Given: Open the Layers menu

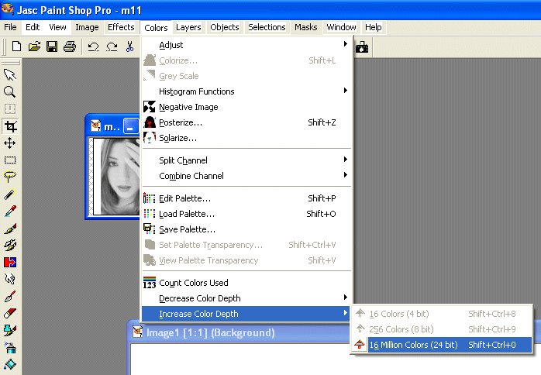Looking at the screenshot, I should coord(188,27).
